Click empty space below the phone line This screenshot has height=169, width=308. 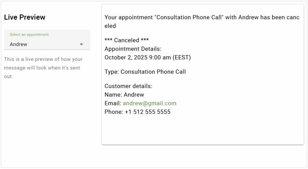pyautogui.click(x=202, y=130)
